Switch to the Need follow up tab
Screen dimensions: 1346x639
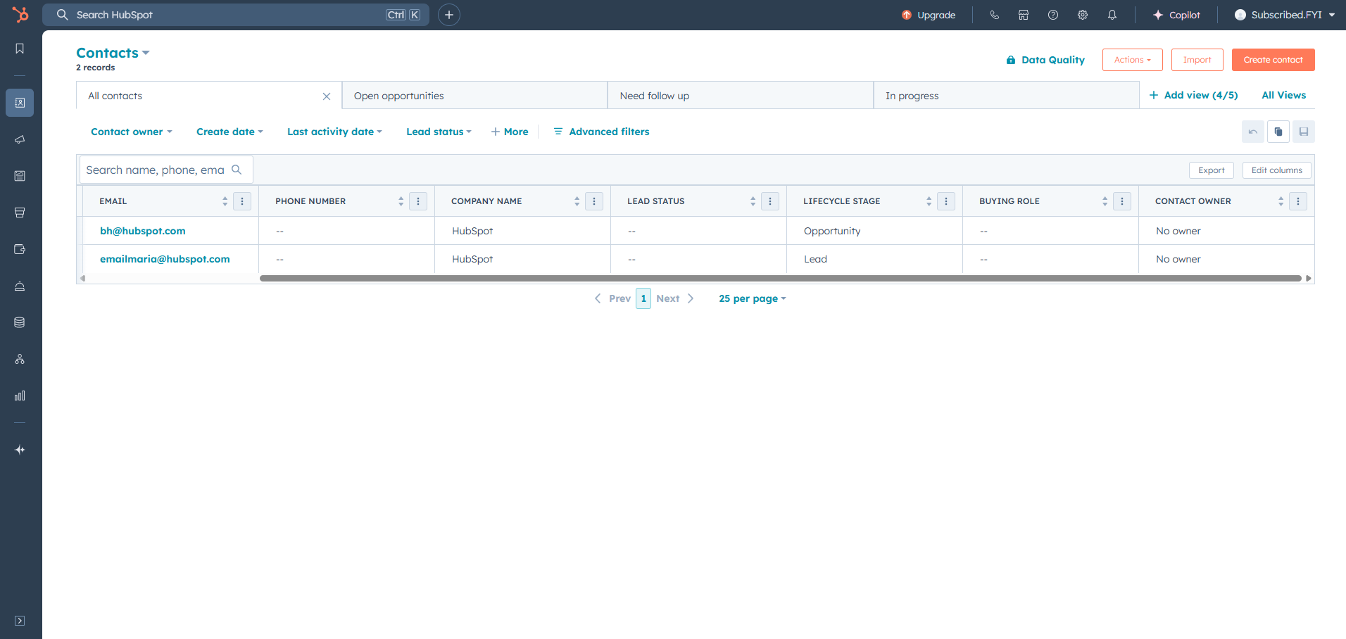(x=741, y=96)
